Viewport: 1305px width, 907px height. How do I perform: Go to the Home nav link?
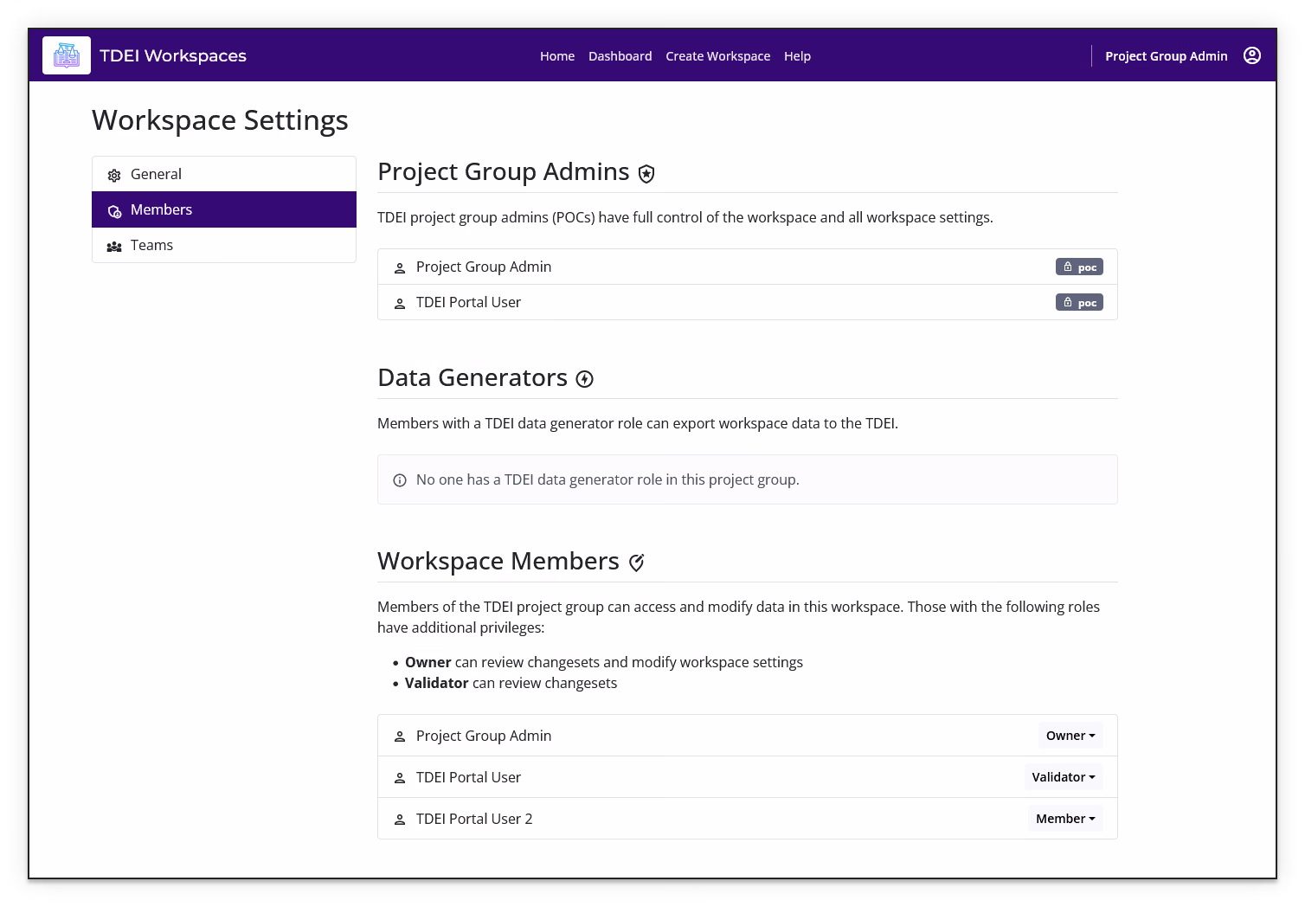[557, 56]
